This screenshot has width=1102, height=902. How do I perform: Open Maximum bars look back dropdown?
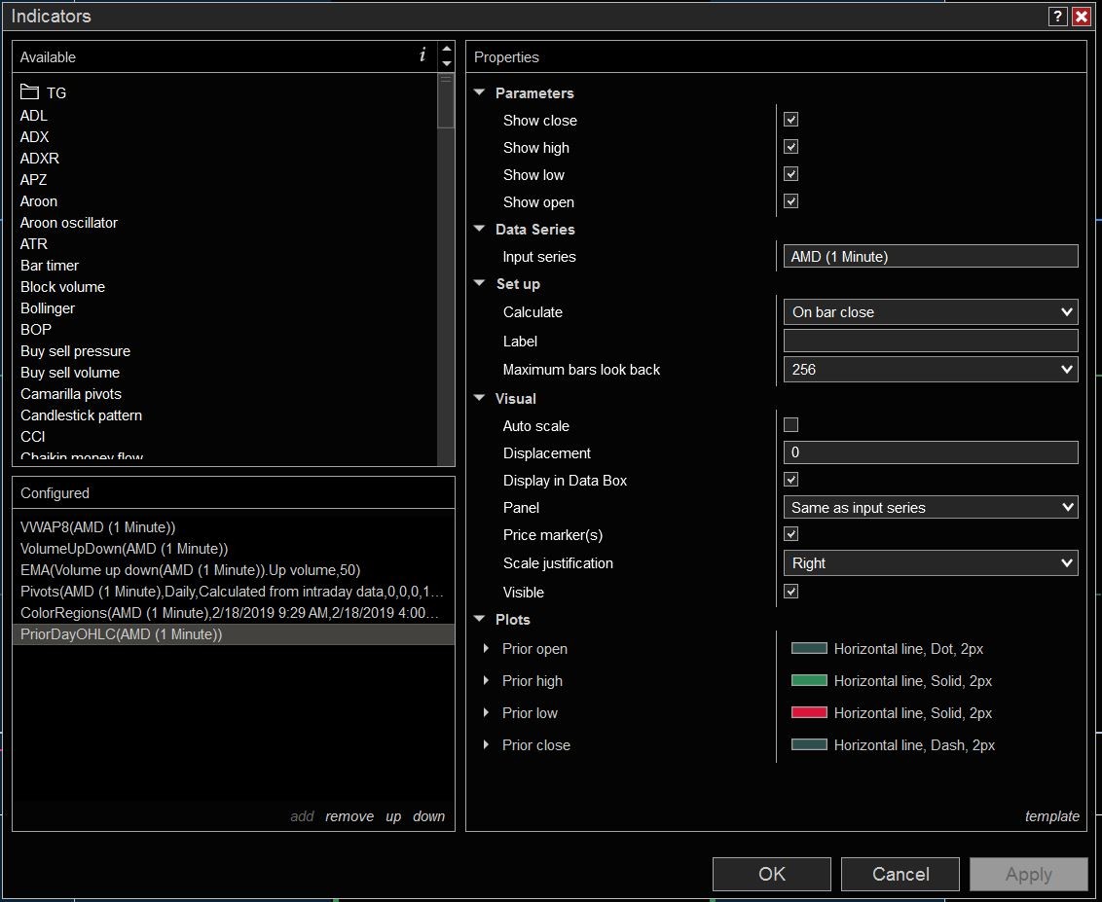pyautogui.click(x=931, y=370)
